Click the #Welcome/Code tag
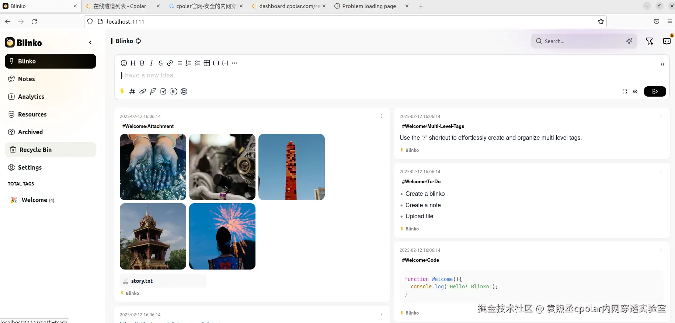 coord(421,260)
